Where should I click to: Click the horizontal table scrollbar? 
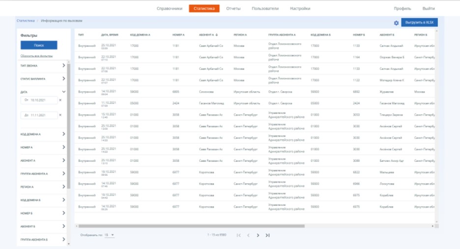coord(191,226)
